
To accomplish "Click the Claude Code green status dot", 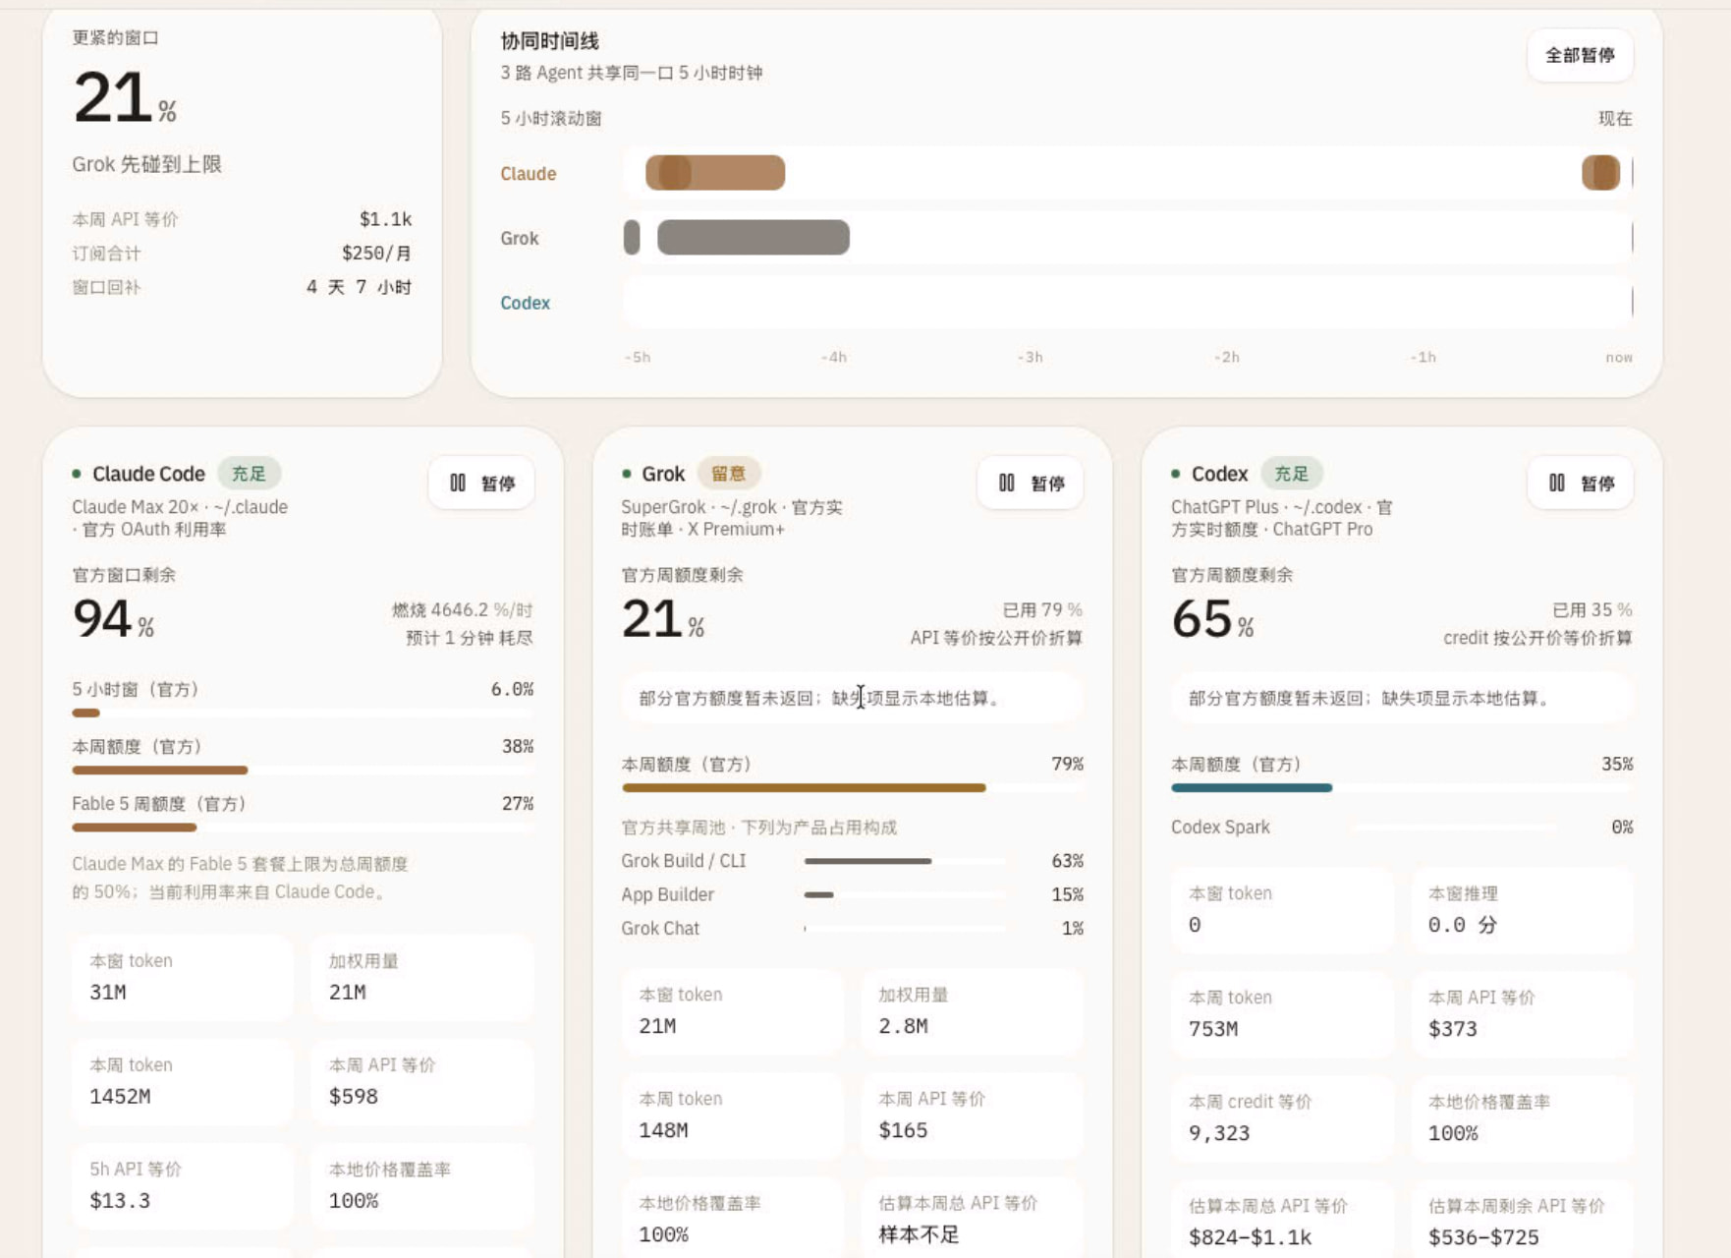I will click(x=77, y=474).
